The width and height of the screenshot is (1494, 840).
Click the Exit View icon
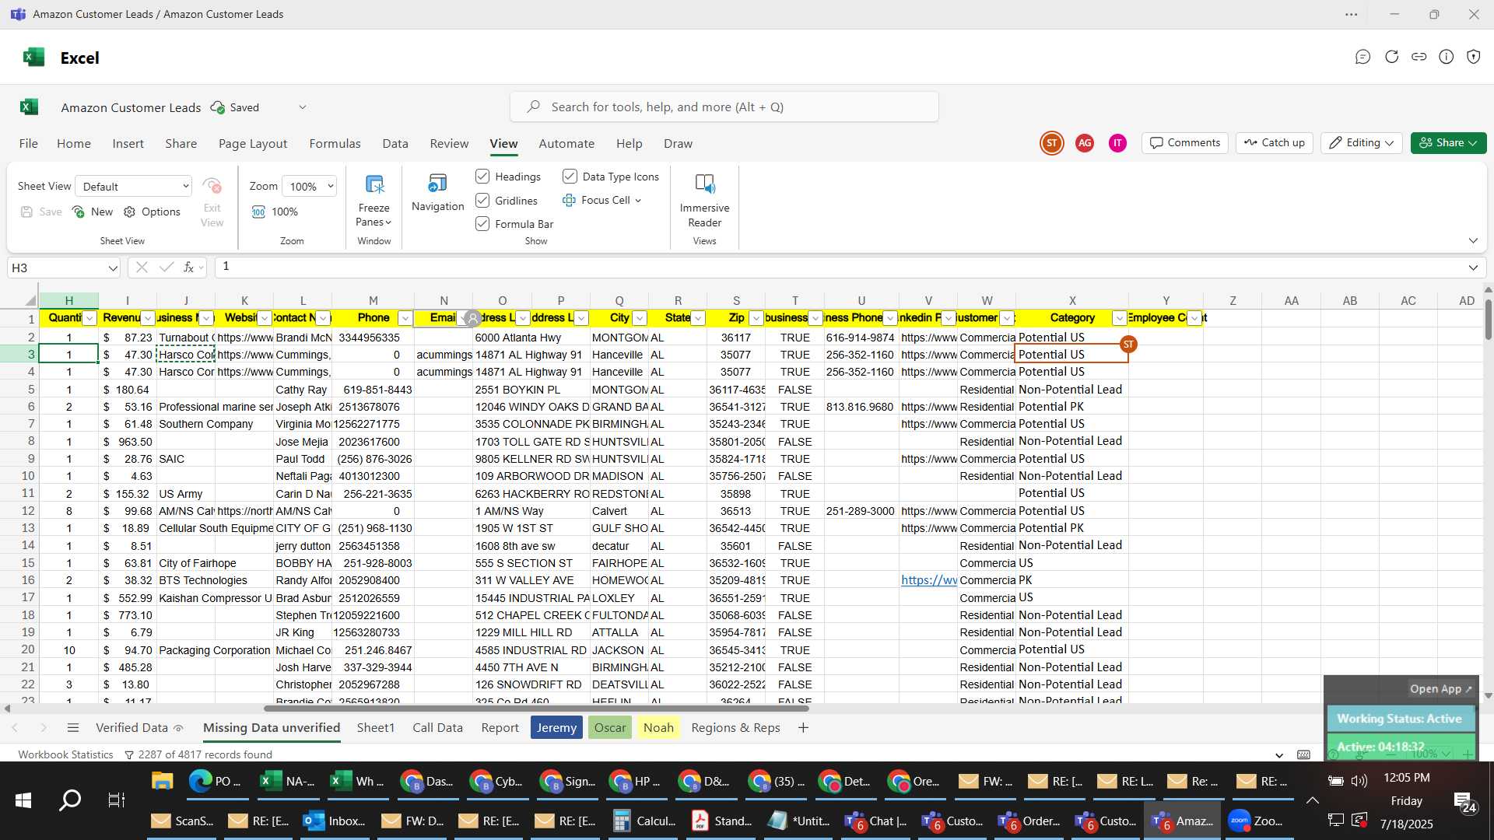[x=212, y=186]
